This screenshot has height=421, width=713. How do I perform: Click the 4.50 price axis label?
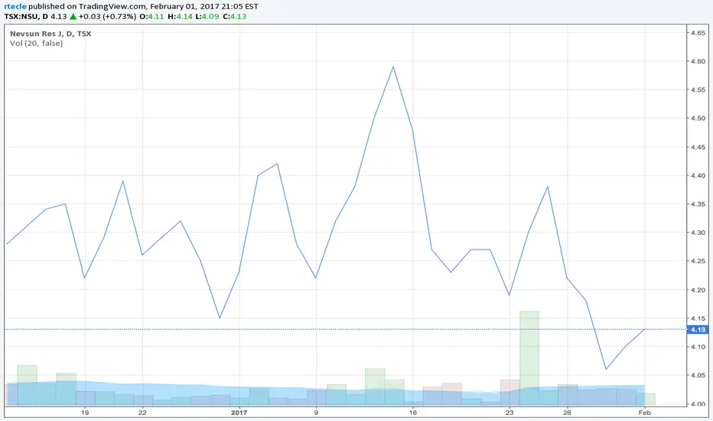tap(698, 119)
